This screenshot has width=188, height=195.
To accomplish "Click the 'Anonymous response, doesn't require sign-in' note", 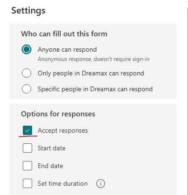I will tap(94, 59).
